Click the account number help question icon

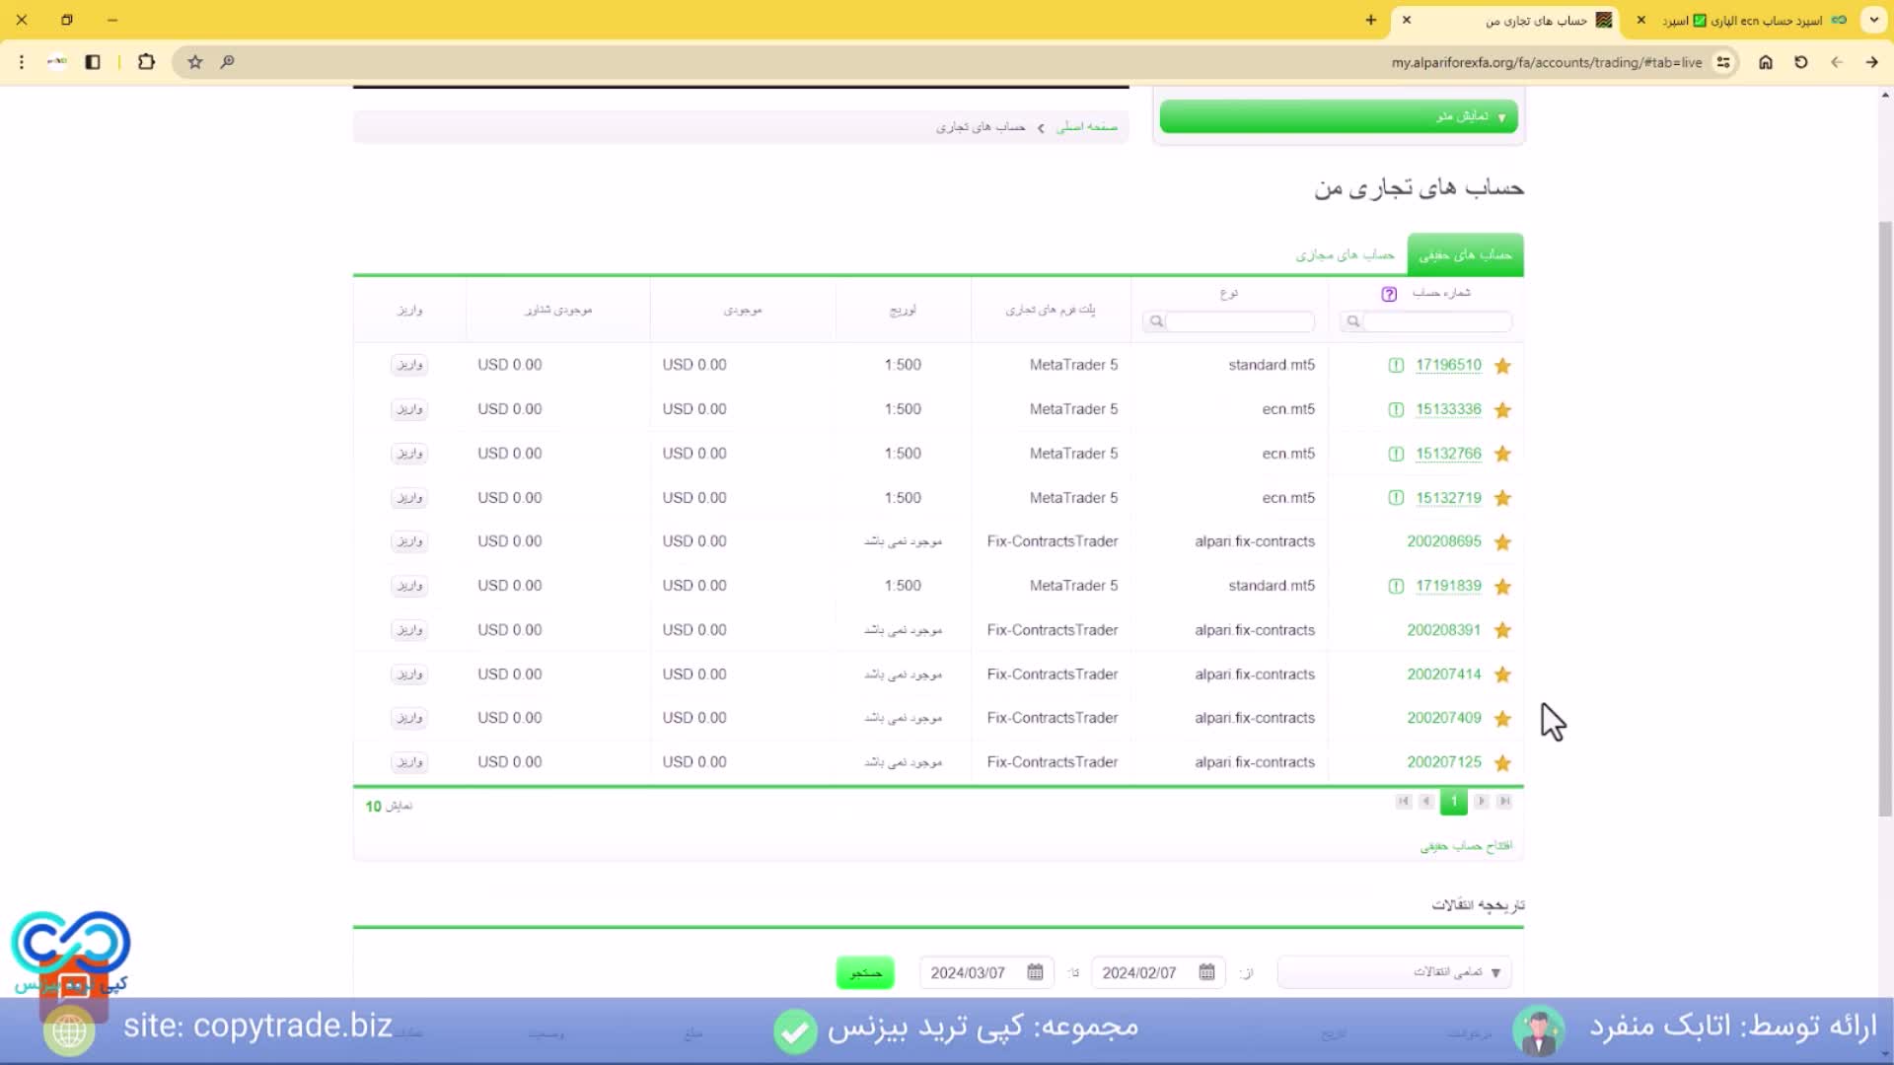click(x=1389, y=294)
